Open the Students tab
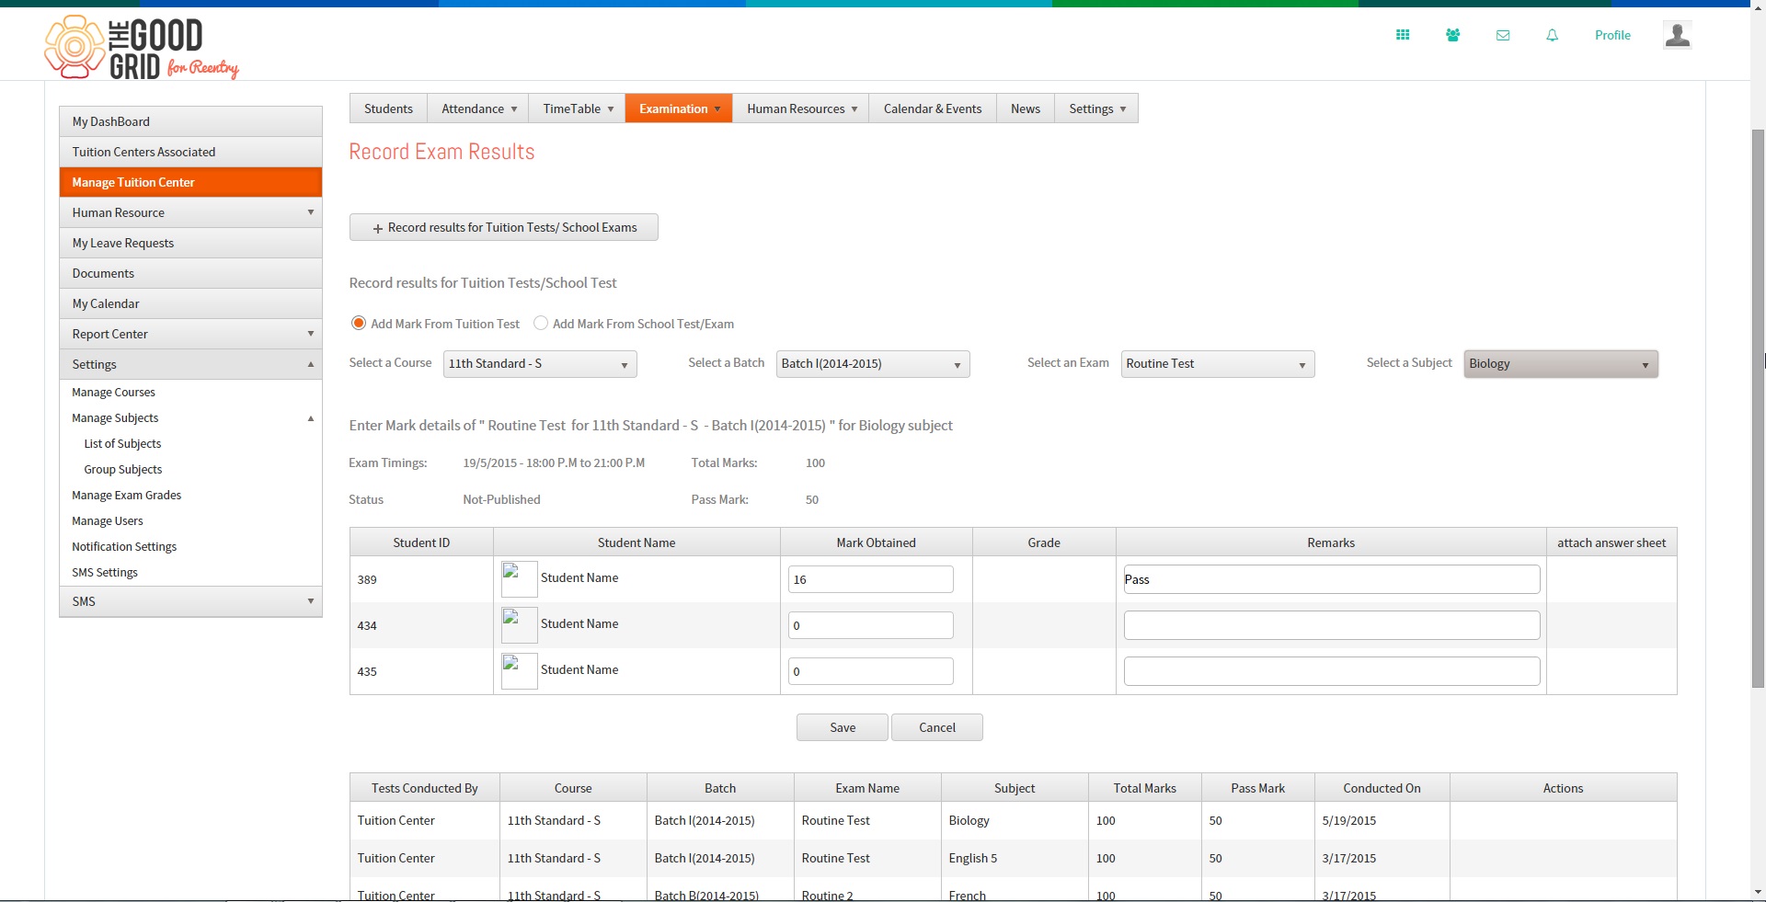Viewport: 1766px width, 902px height. tap(388, 108)
